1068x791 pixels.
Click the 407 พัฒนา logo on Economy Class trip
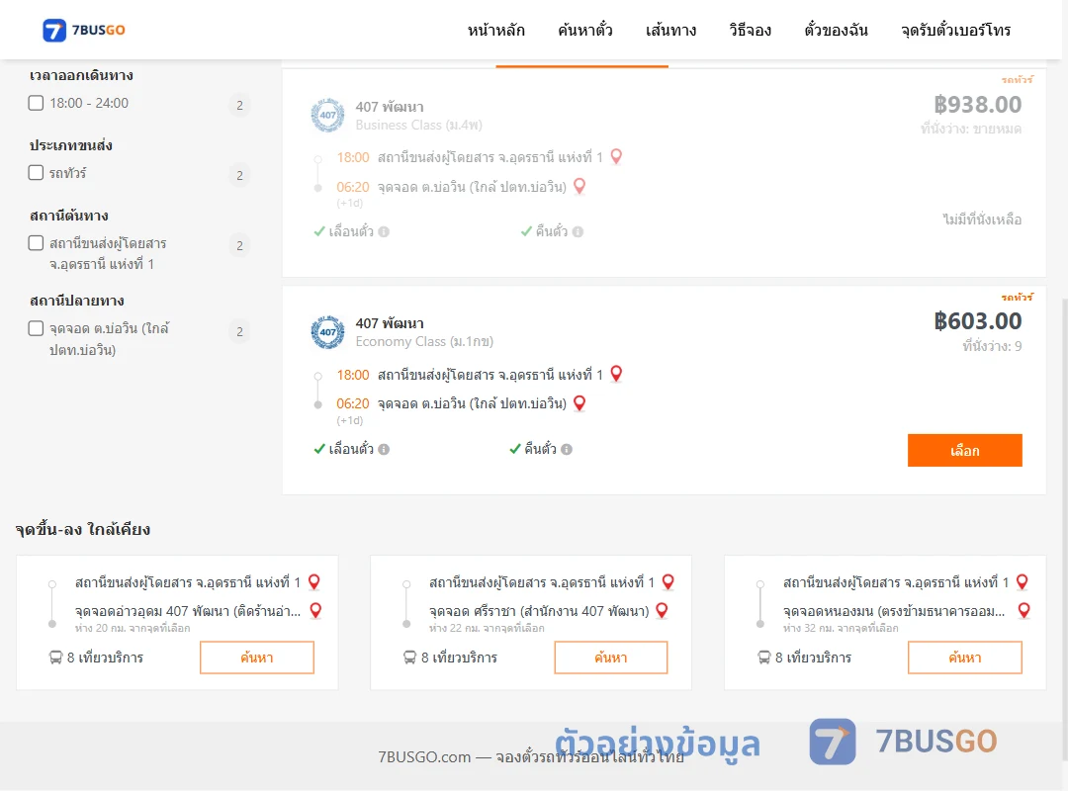point(327,332)
